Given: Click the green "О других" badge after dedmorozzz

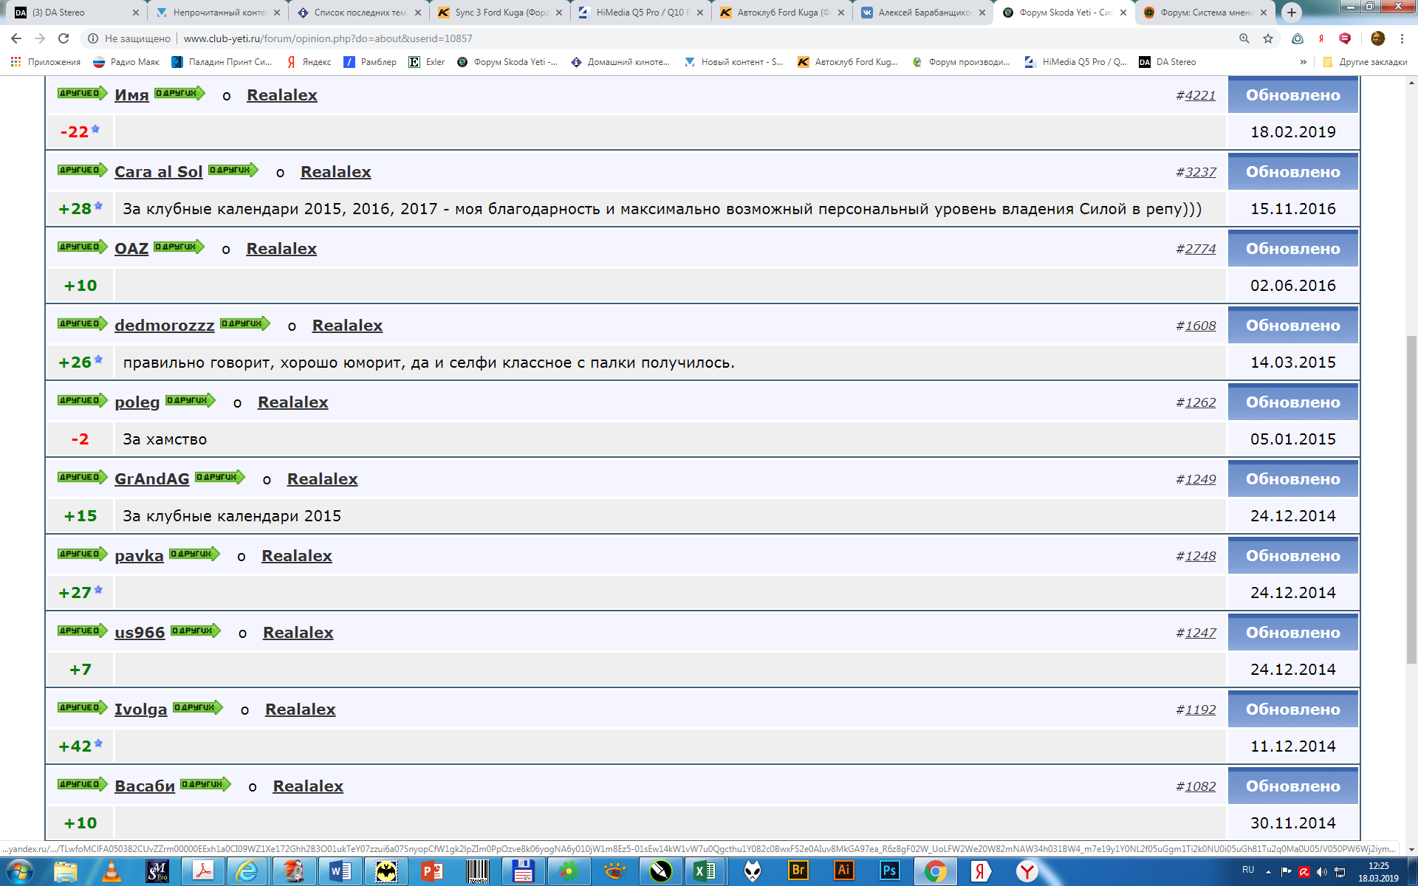Looking at the screenshot, I should point(245,323).
